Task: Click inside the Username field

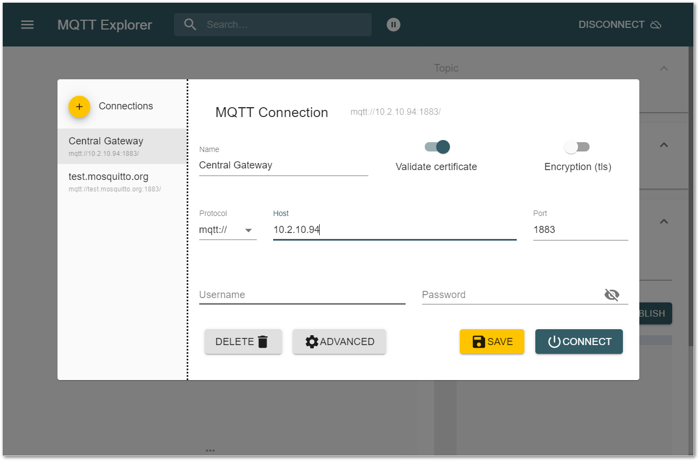Action: [301, 295]
